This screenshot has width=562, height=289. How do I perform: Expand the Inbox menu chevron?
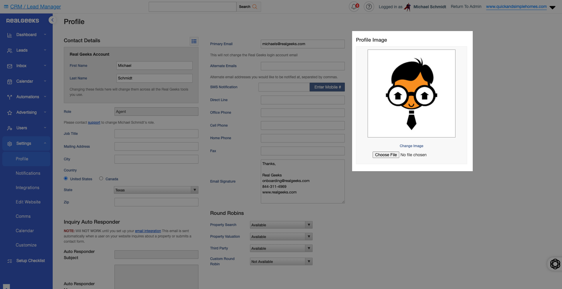click(45, 66)
